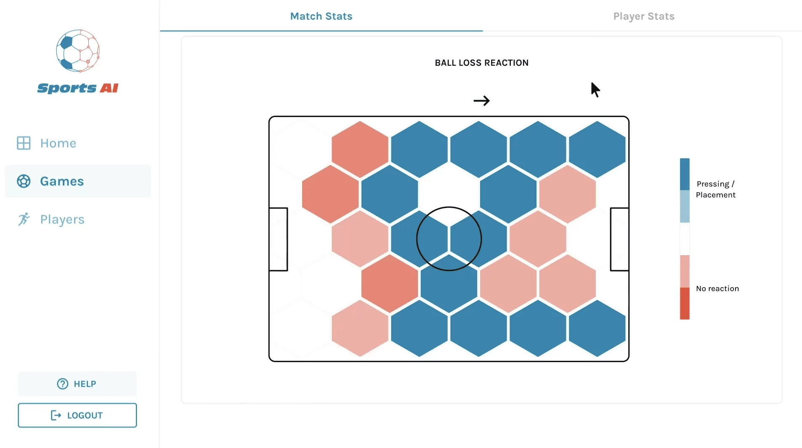Select the Match Stats tab

tap(321, 16)
